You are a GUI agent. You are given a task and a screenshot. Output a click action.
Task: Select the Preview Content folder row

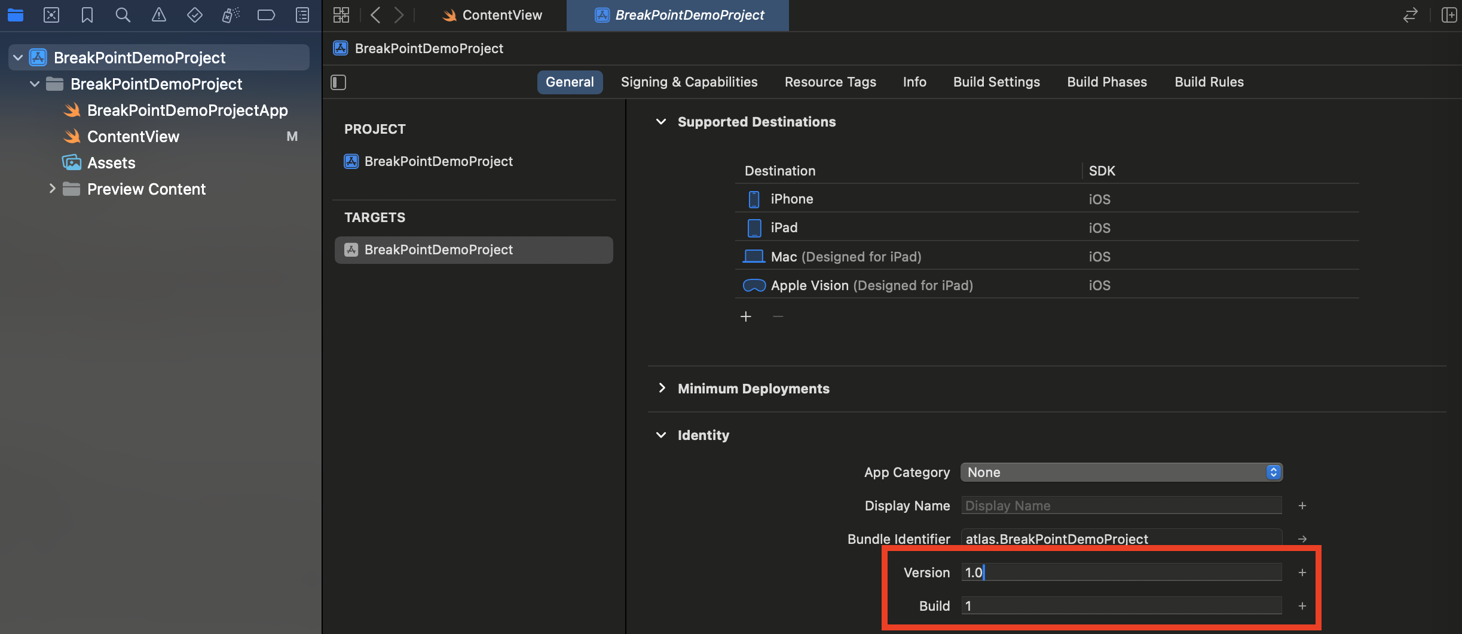[159, 189]
